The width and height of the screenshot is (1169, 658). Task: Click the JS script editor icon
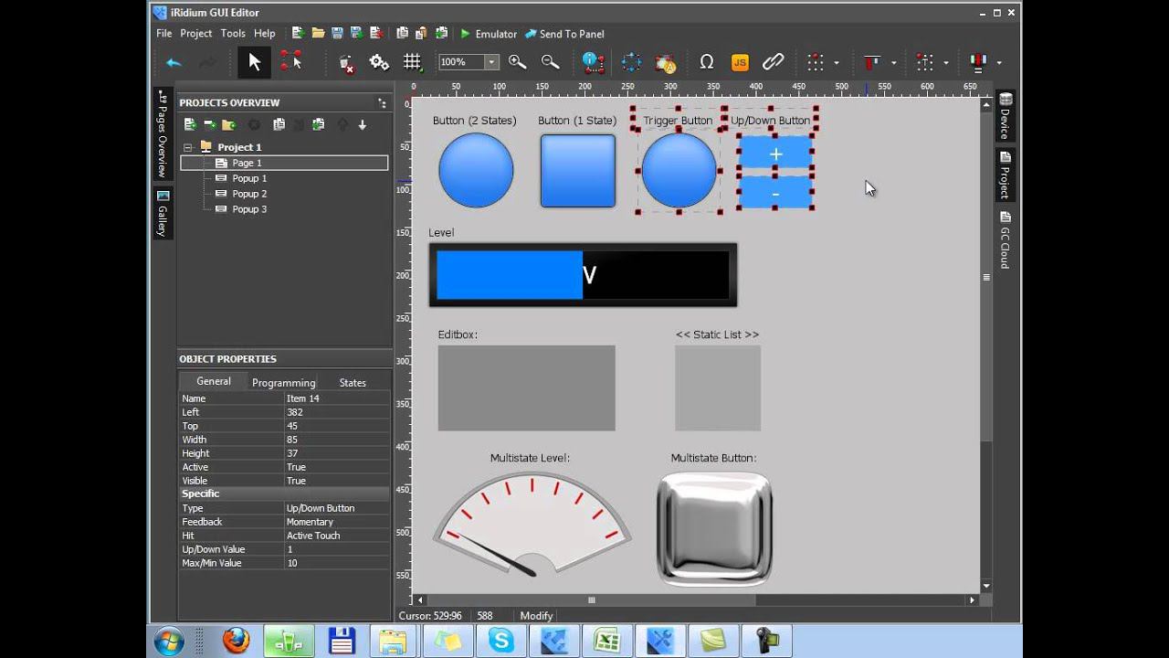[x=740, y=62]
